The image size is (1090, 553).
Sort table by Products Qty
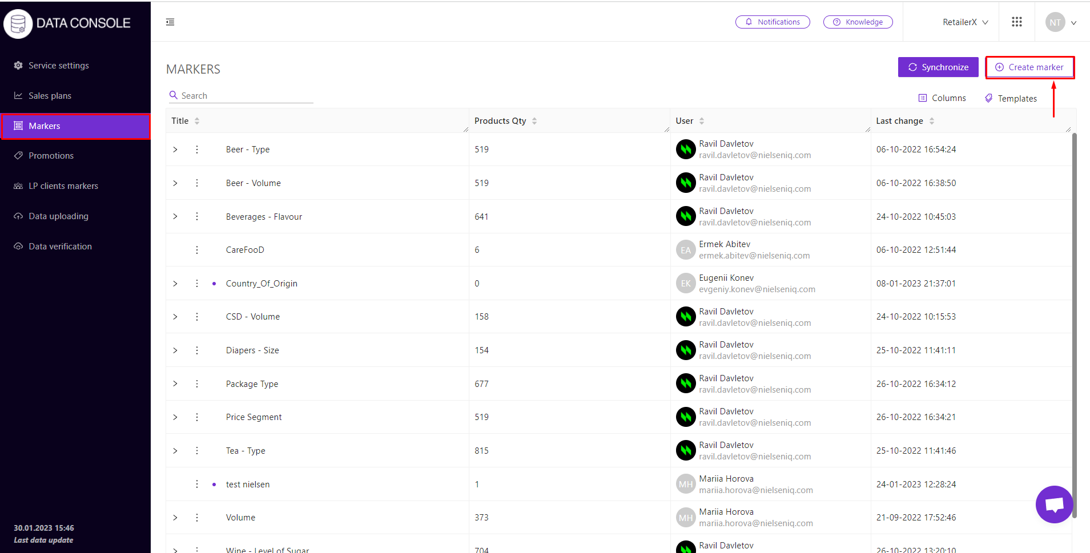pos(534,121)
